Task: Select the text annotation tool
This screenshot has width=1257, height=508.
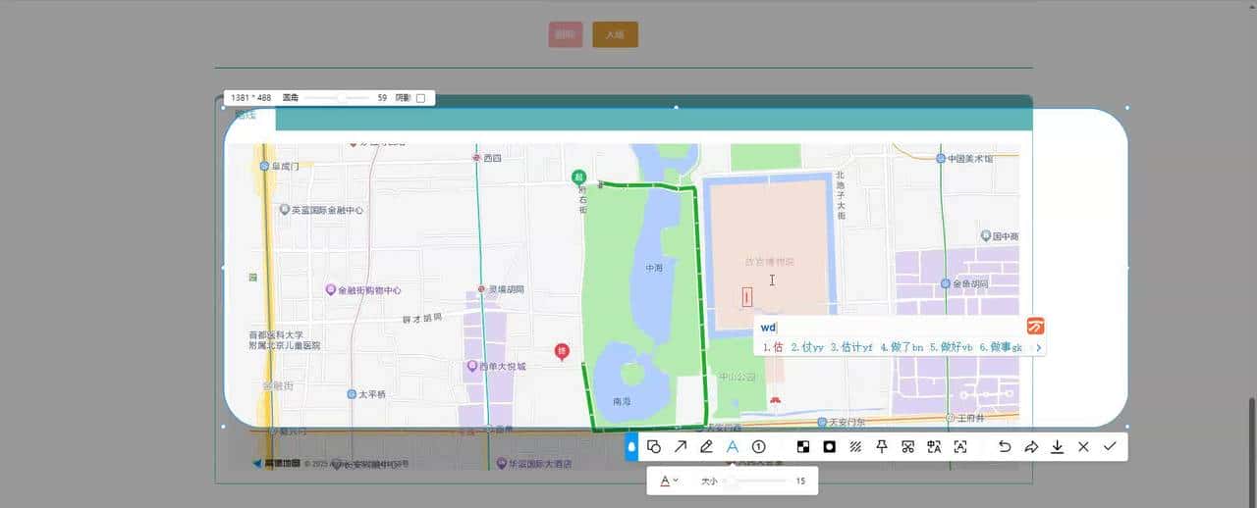Action: coord(732,446)
